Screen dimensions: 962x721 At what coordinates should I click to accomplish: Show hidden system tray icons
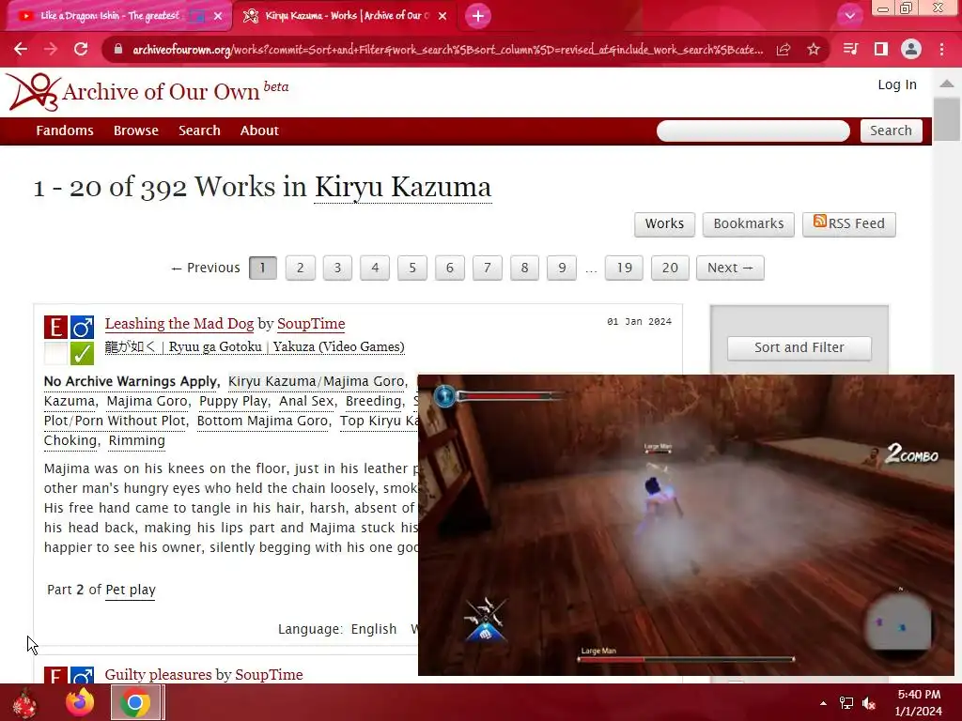[823, 703]
